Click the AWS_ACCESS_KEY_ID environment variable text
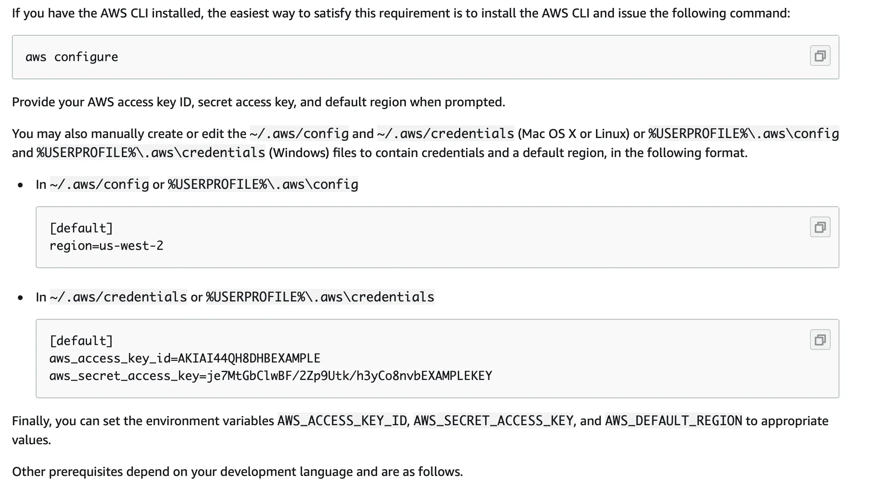 (342, 421)
